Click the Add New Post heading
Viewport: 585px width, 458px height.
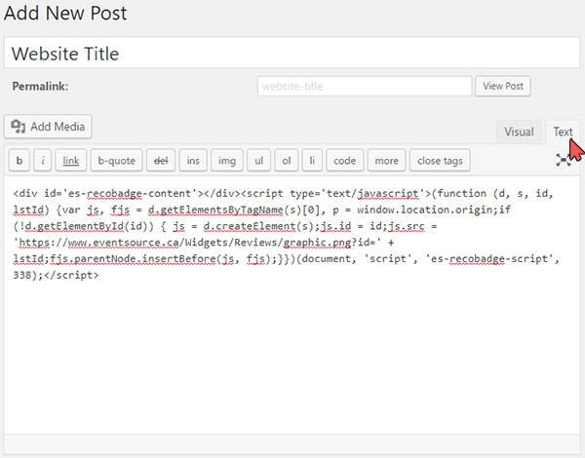[x=65, y=13]
